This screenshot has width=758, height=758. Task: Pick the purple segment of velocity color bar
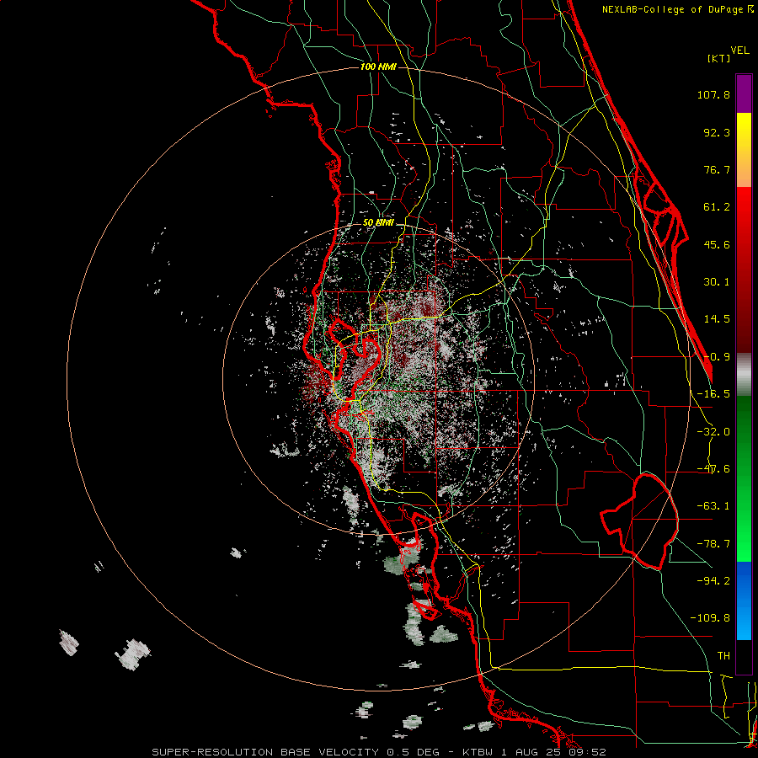[744, 93]
